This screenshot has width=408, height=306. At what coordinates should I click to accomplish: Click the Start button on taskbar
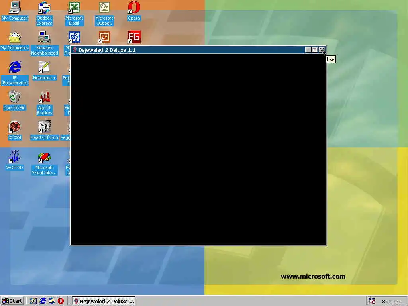click(12, 301)
